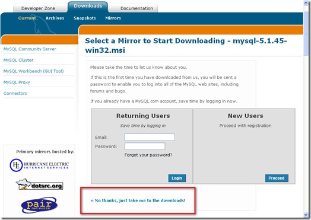Switch to the Documentation tab
311x220 pixels.
pyautogui.click(x=137, y=8)
